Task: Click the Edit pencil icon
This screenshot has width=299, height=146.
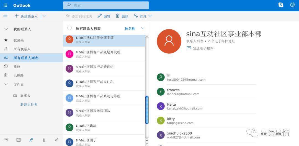Action: (x=99, y=16)
